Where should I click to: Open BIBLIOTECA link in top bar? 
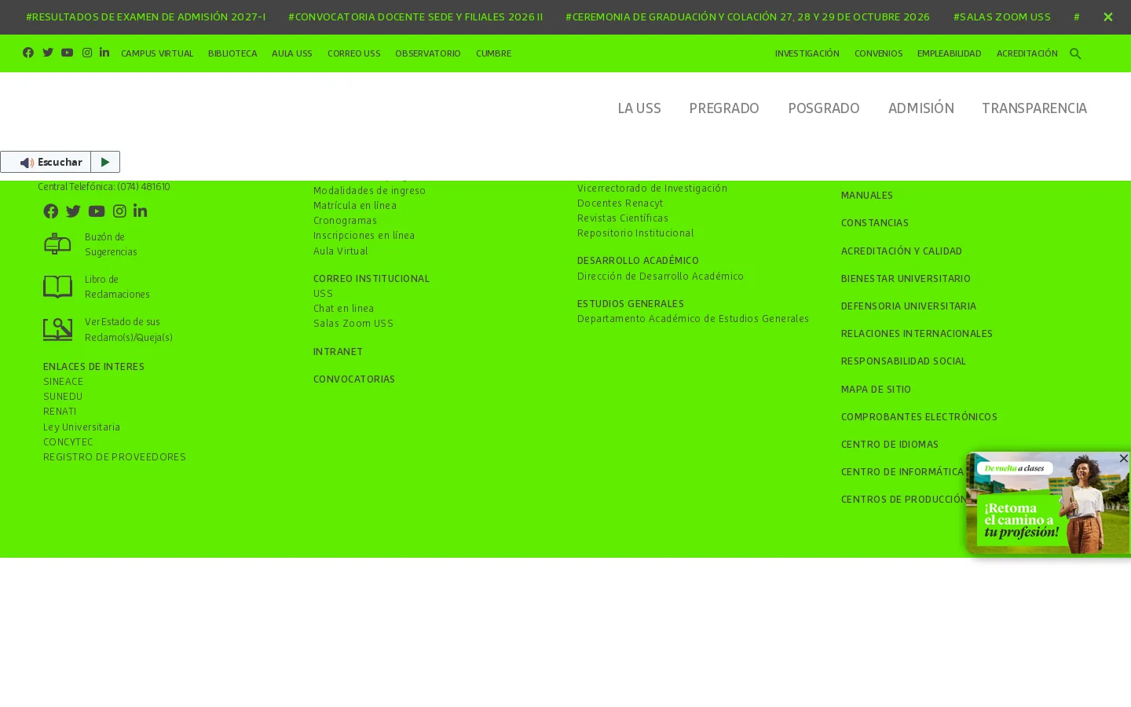point(232,53)
